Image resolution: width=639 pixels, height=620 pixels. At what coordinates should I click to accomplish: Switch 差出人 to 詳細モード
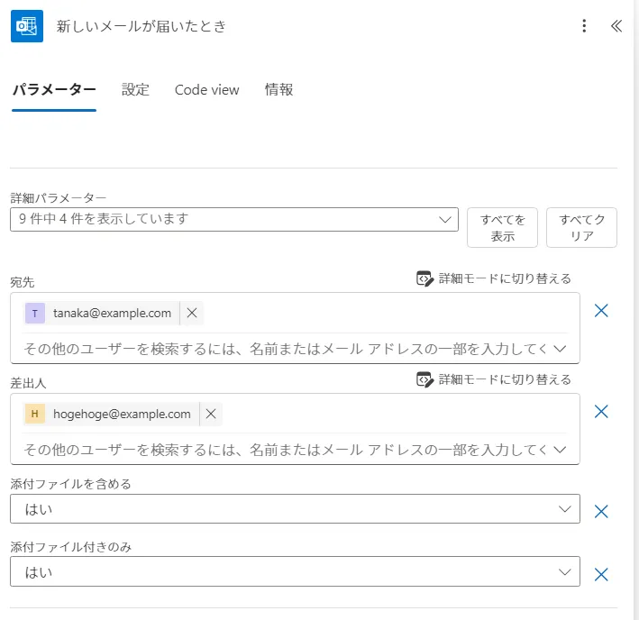[x=494, y=379]
